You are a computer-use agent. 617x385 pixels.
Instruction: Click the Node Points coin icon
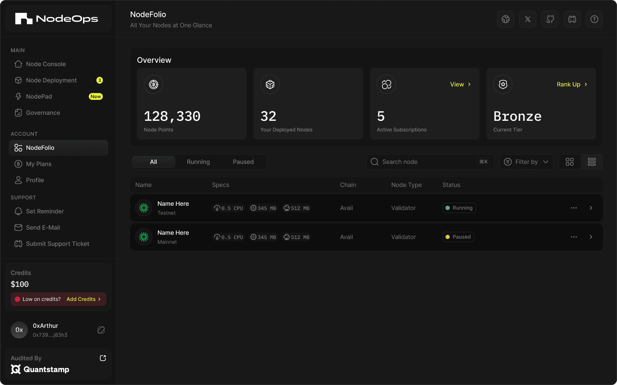coord(154,85)
